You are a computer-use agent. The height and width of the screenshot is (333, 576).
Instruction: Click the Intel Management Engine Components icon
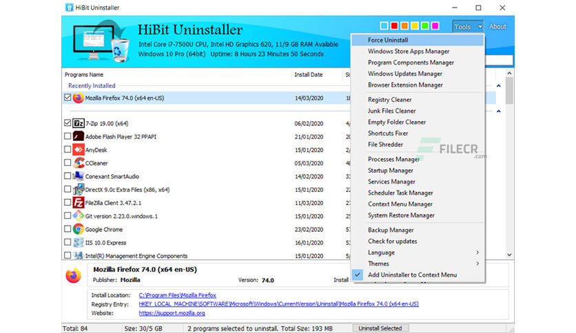coord(79,255)
